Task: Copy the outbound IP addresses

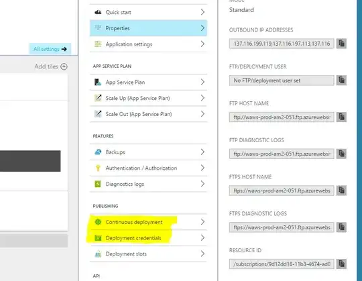Action: pos(341,44)
